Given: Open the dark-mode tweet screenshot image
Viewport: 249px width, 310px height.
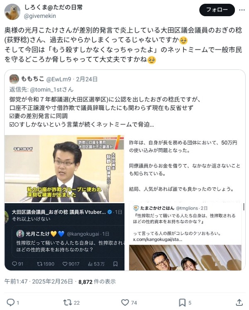Looking at the screenshot, I should coord(64,236).
